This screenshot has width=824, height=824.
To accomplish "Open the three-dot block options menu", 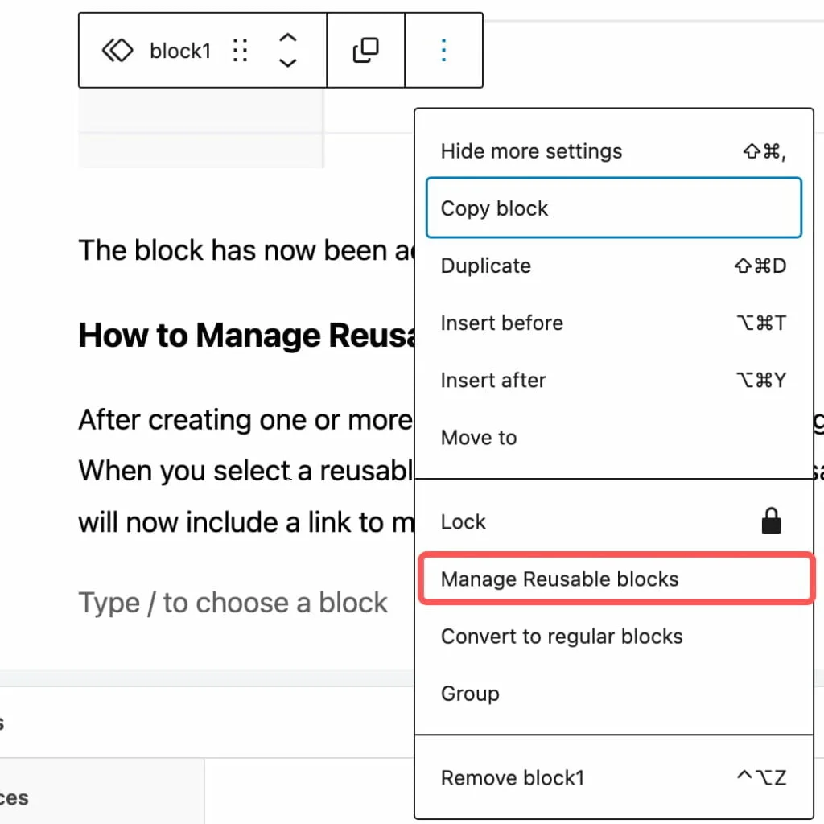I will coord(443,50).
